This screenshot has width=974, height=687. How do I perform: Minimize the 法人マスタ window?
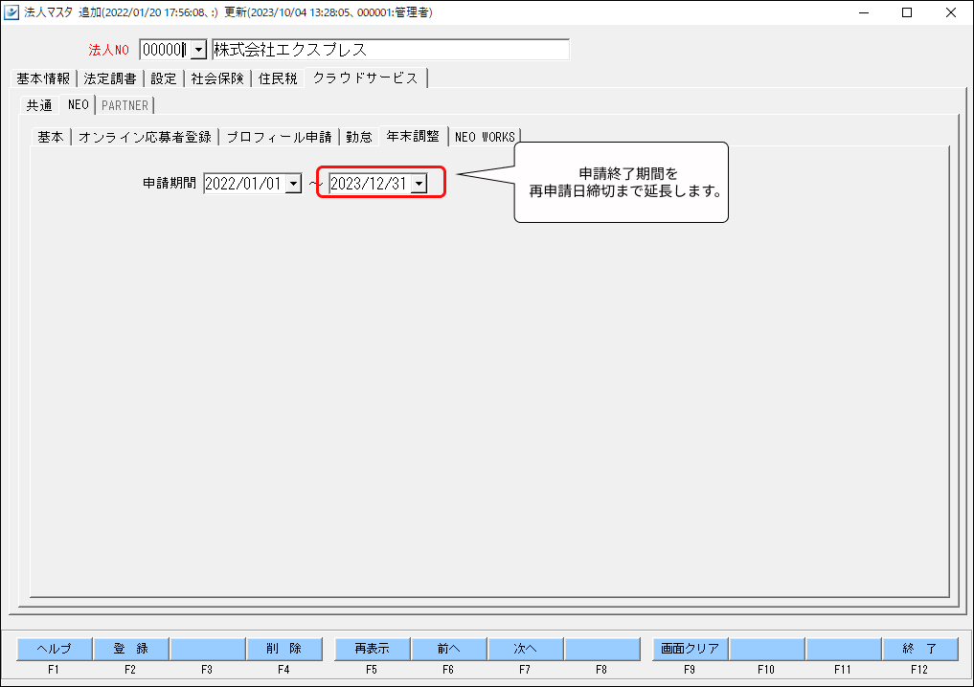click(864, 12)
